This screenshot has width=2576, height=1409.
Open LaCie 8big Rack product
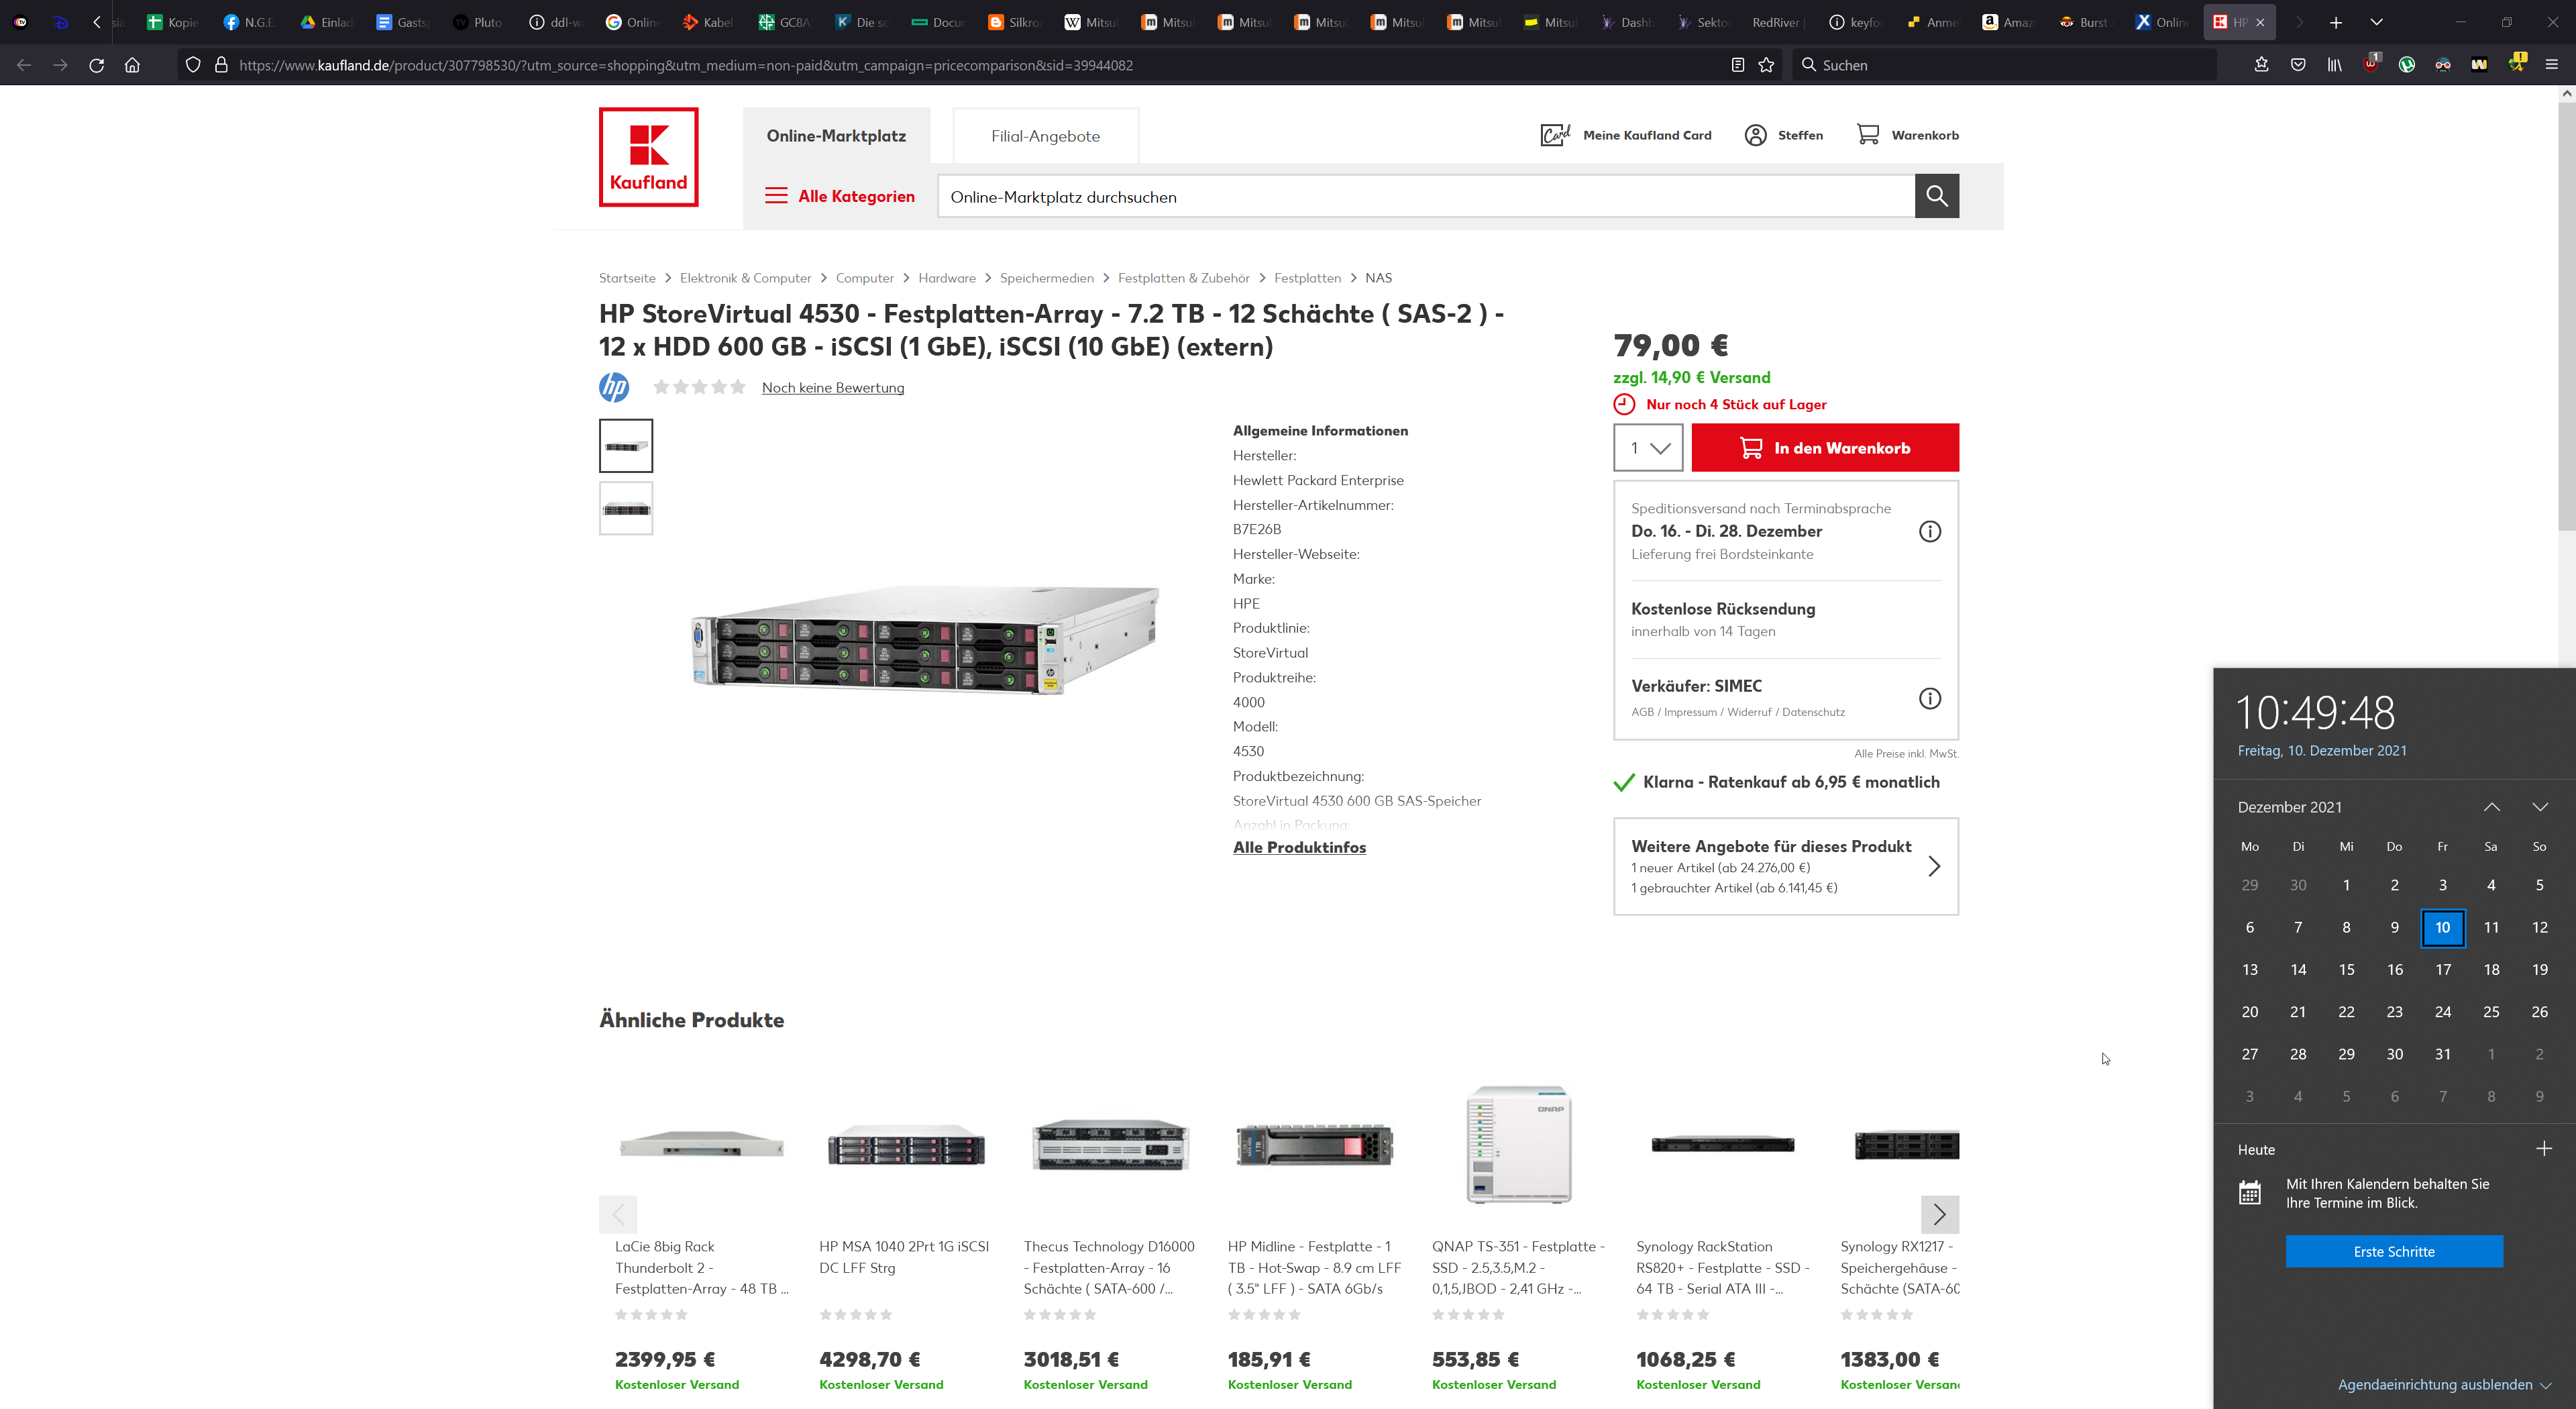(x=701, y=1235)
